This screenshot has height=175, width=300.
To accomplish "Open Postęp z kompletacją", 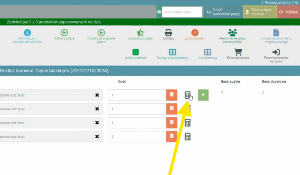I will (x=173, y=52).
